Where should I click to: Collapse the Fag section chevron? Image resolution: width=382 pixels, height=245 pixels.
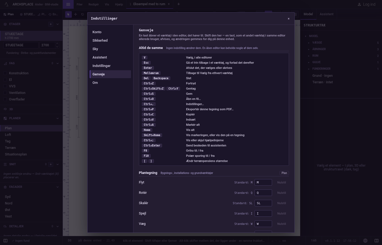pyautogui.click(x=58, y=63)
